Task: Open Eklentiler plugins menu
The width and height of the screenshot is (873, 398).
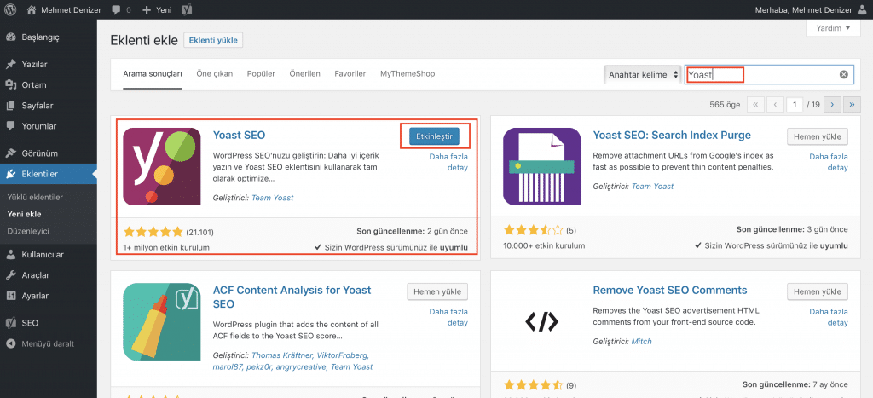Action: (49, 174)
